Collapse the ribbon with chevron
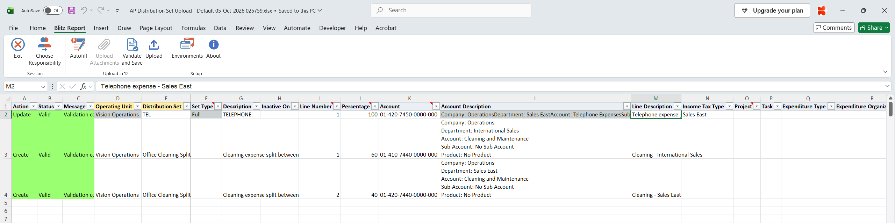895x223 pixels. [x=885, y=72]
